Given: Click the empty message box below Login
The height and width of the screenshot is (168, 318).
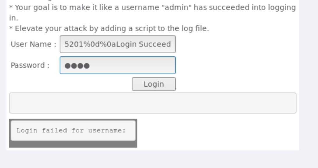Looking at the screenshot, I should [x=153, y=103].
